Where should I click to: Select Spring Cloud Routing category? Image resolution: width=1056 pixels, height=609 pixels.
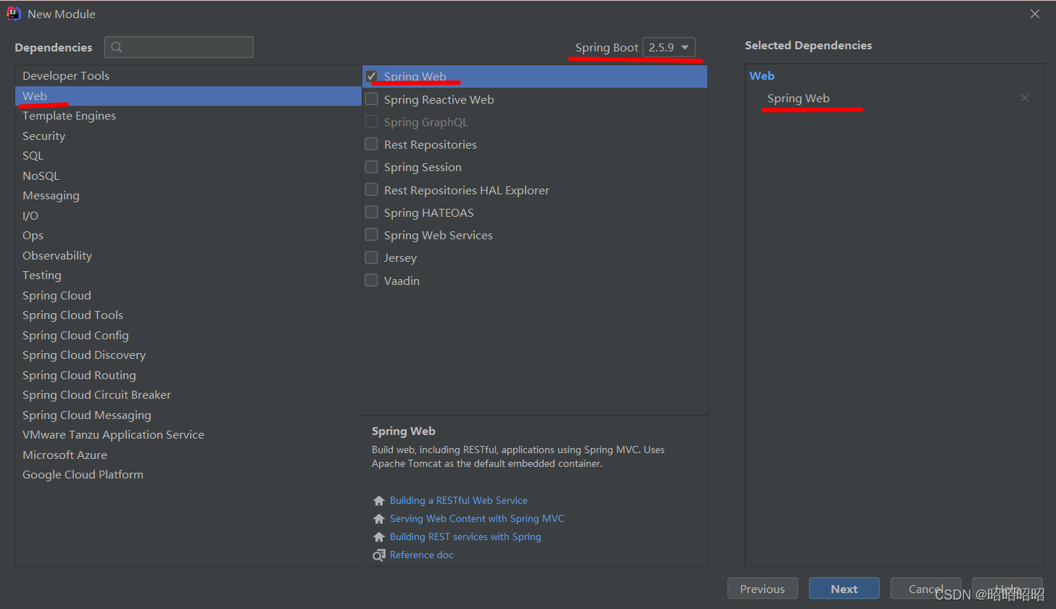[188, 375]
